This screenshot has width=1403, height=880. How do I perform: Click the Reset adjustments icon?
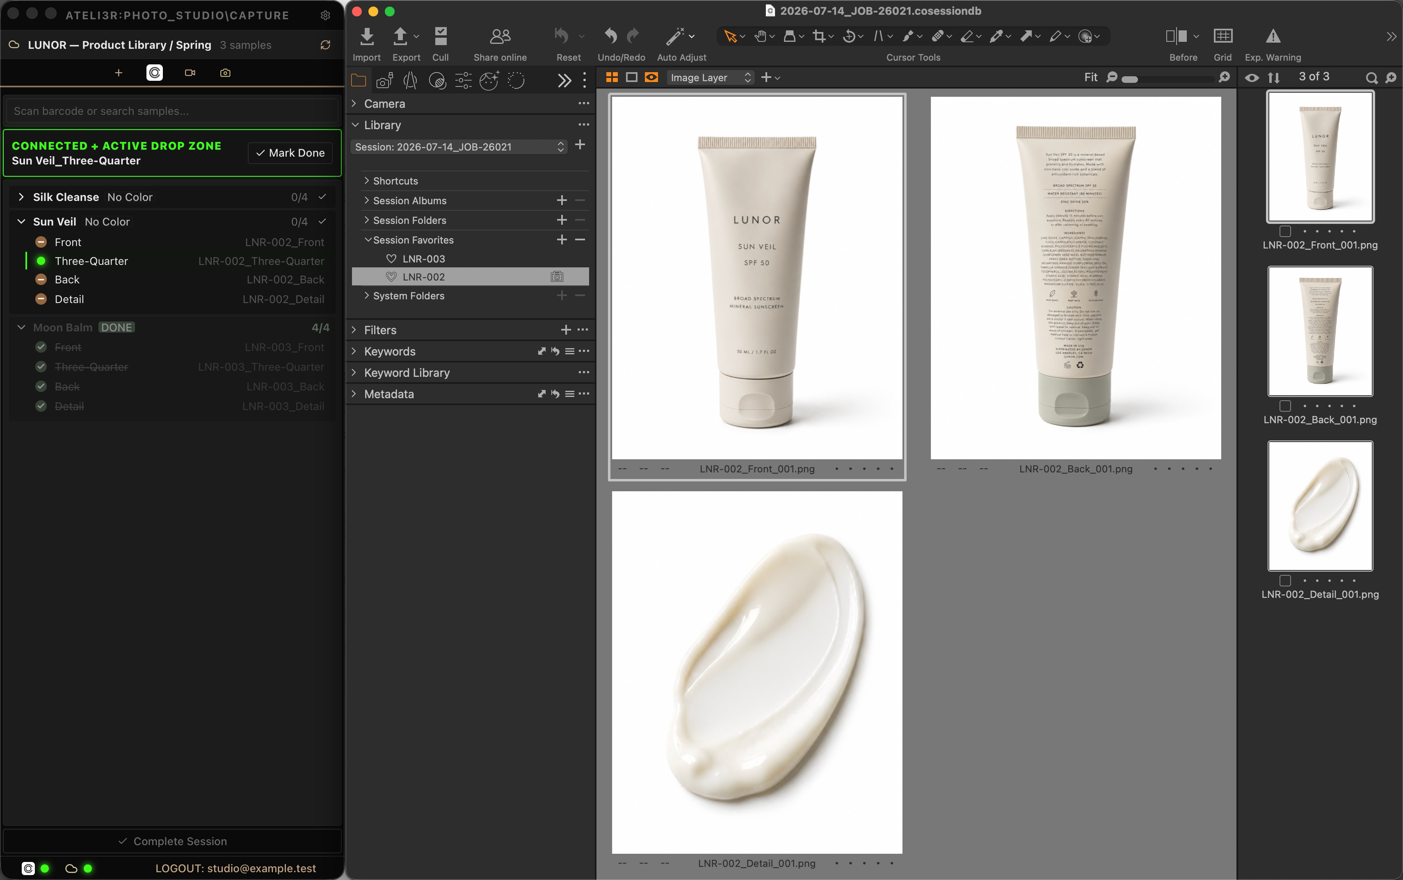tap(561, 36)
